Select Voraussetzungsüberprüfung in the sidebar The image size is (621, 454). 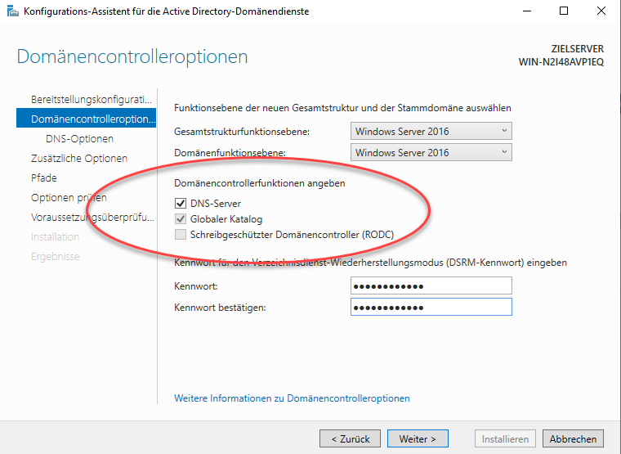point(91,217)
